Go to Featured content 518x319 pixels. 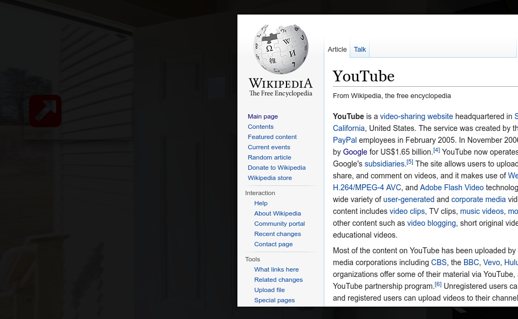tap(272, 137)
